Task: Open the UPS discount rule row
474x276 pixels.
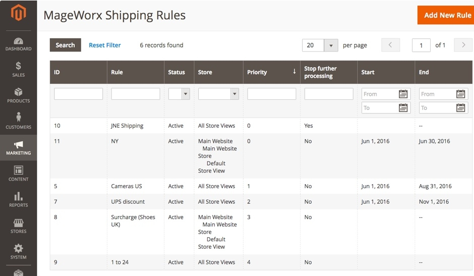Action: click(261, 201)
